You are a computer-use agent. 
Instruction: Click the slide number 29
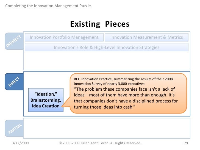pyautogui.click(x=186, y=143)
